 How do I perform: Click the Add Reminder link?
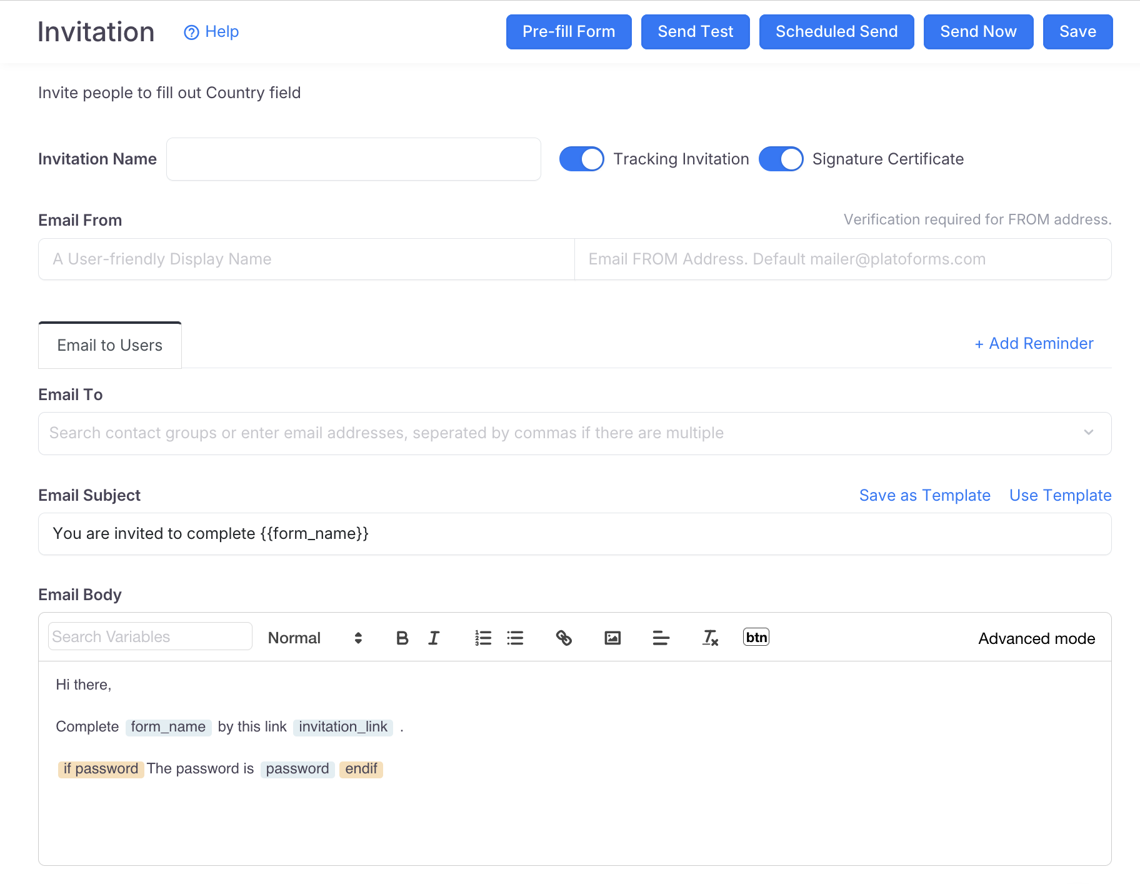1034,343
